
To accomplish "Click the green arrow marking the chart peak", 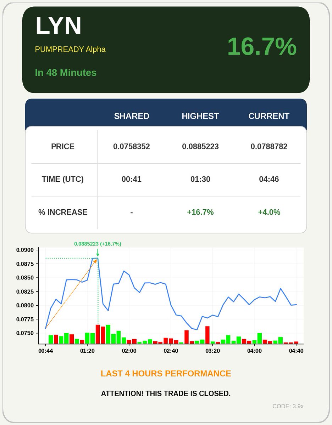I will pos(98,253).
